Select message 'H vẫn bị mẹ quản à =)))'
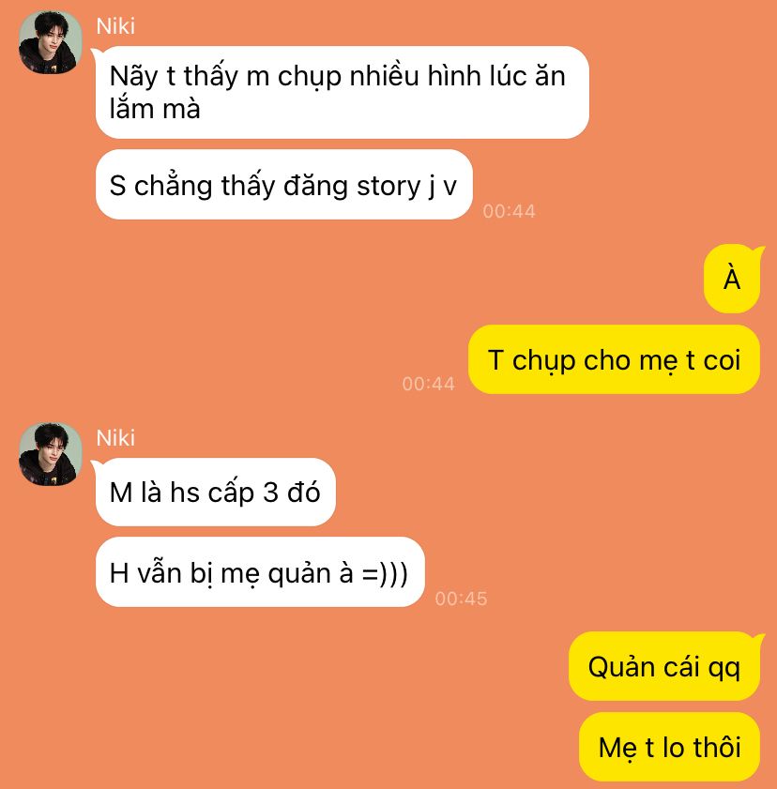The height and width of the screenshot is (789, 777). click(x=260, y=571)
